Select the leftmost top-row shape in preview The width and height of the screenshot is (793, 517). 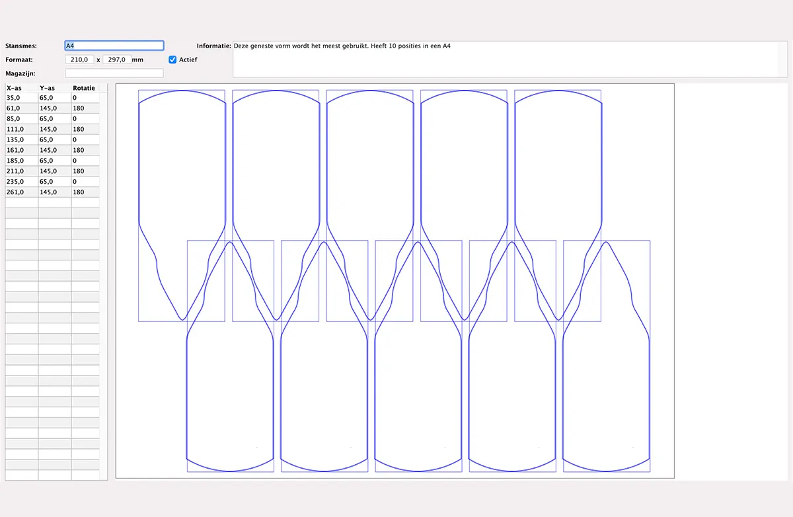[x=182, y=165]
